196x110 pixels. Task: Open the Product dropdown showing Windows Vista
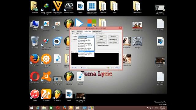86,36
